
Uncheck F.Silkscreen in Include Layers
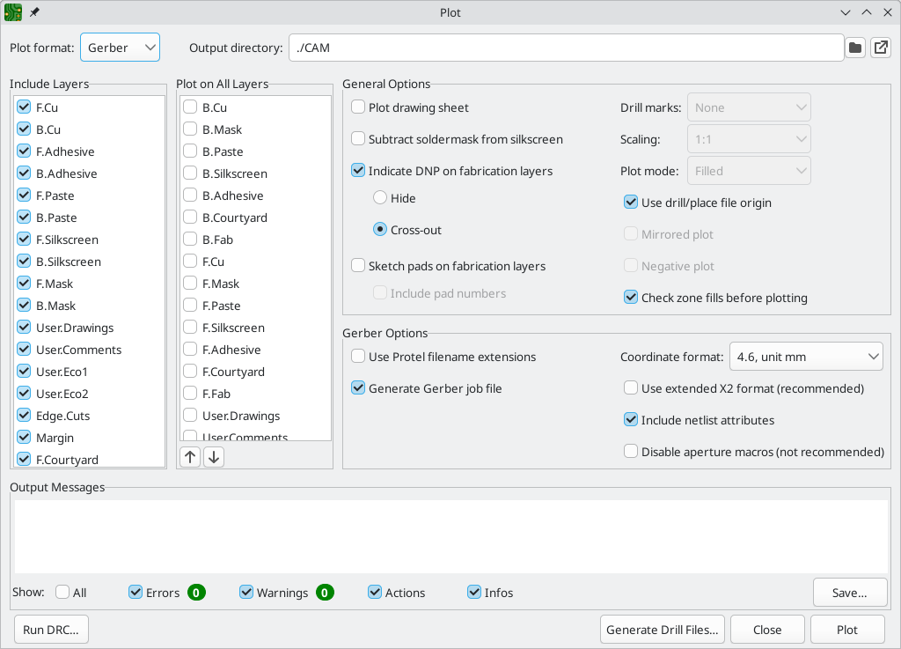click(24, 240)
